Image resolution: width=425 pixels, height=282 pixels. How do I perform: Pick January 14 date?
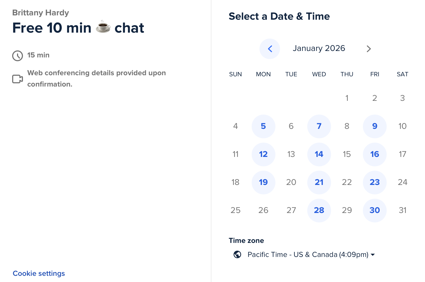coord(319,154)
